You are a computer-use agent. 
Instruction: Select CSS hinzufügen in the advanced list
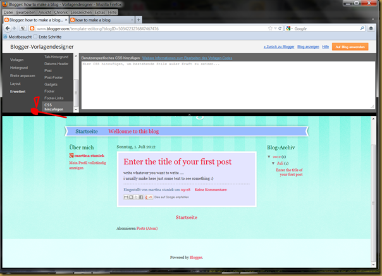[x=58, y=107]
